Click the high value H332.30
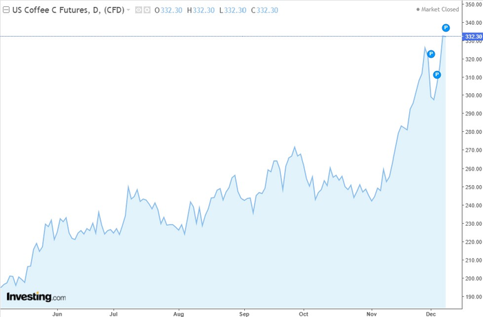 (x=201, y=10)
